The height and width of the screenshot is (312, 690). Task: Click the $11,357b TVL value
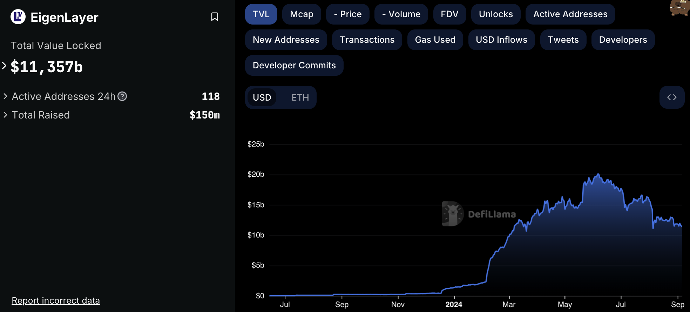coord(47,67)
